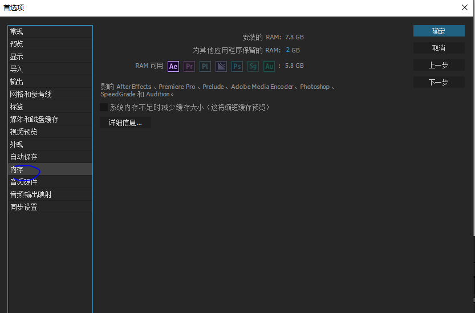Switch to the 显示 preferences page
475x313 pixels.
point(50,56)
